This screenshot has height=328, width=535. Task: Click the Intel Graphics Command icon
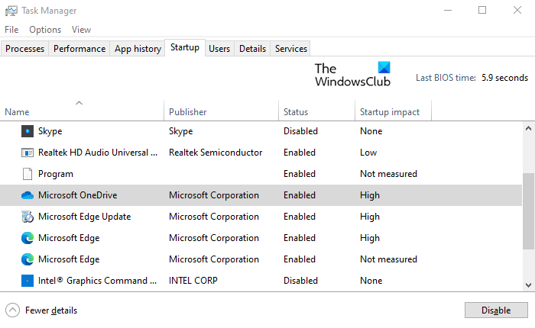click(28, 281)
